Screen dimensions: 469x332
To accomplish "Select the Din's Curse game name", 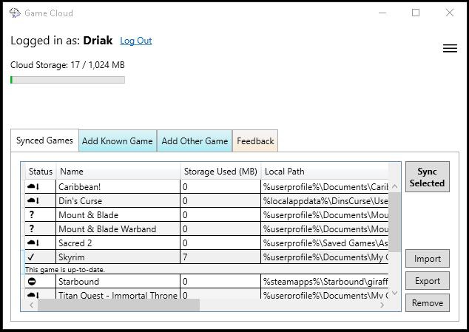I will [x=80, y=201].
